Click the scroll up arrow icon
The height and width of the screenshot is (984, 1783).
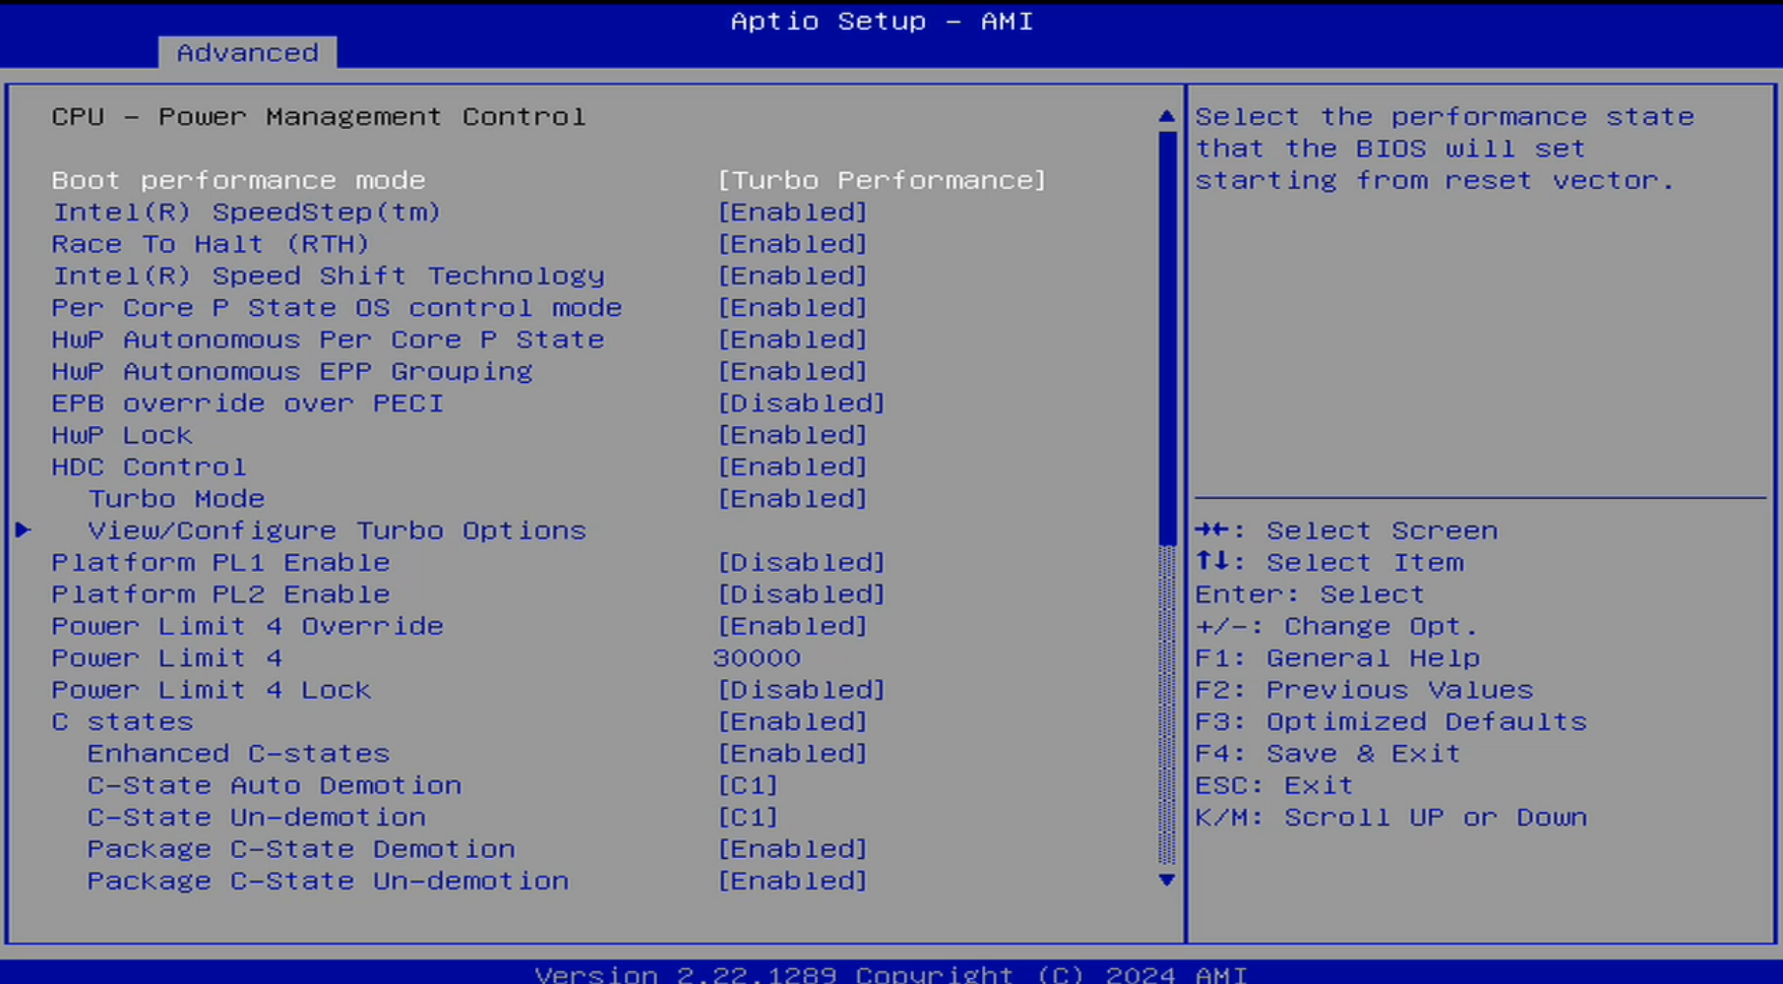(1167, 116)
